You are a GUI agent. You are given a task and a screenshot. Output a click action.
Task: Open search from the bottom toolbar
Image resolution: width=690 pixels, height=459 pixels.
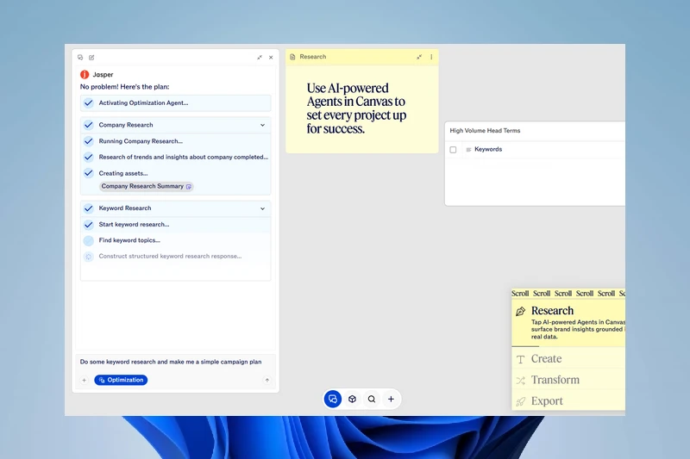[x=372, y=399]
